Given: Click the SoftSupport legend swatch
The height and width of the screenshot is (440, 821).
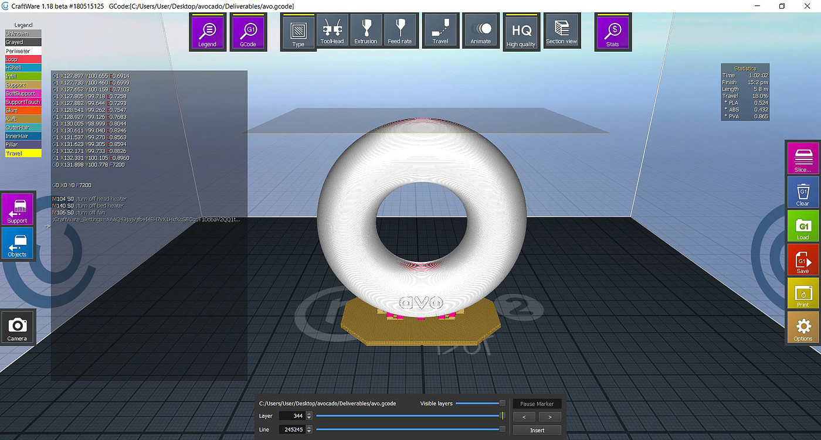Looking at the screenshot, I should tap(23, 93).
